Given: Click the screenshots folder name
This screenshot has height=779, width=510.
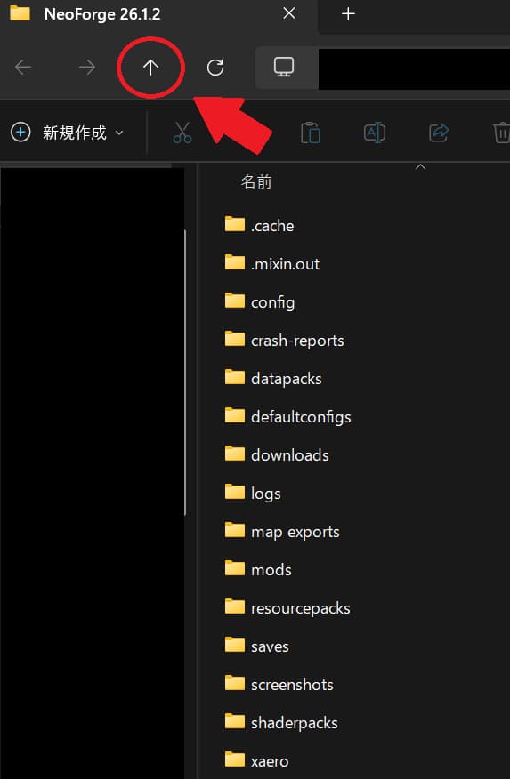Looking at the screenshot, I should click(292, 685).
